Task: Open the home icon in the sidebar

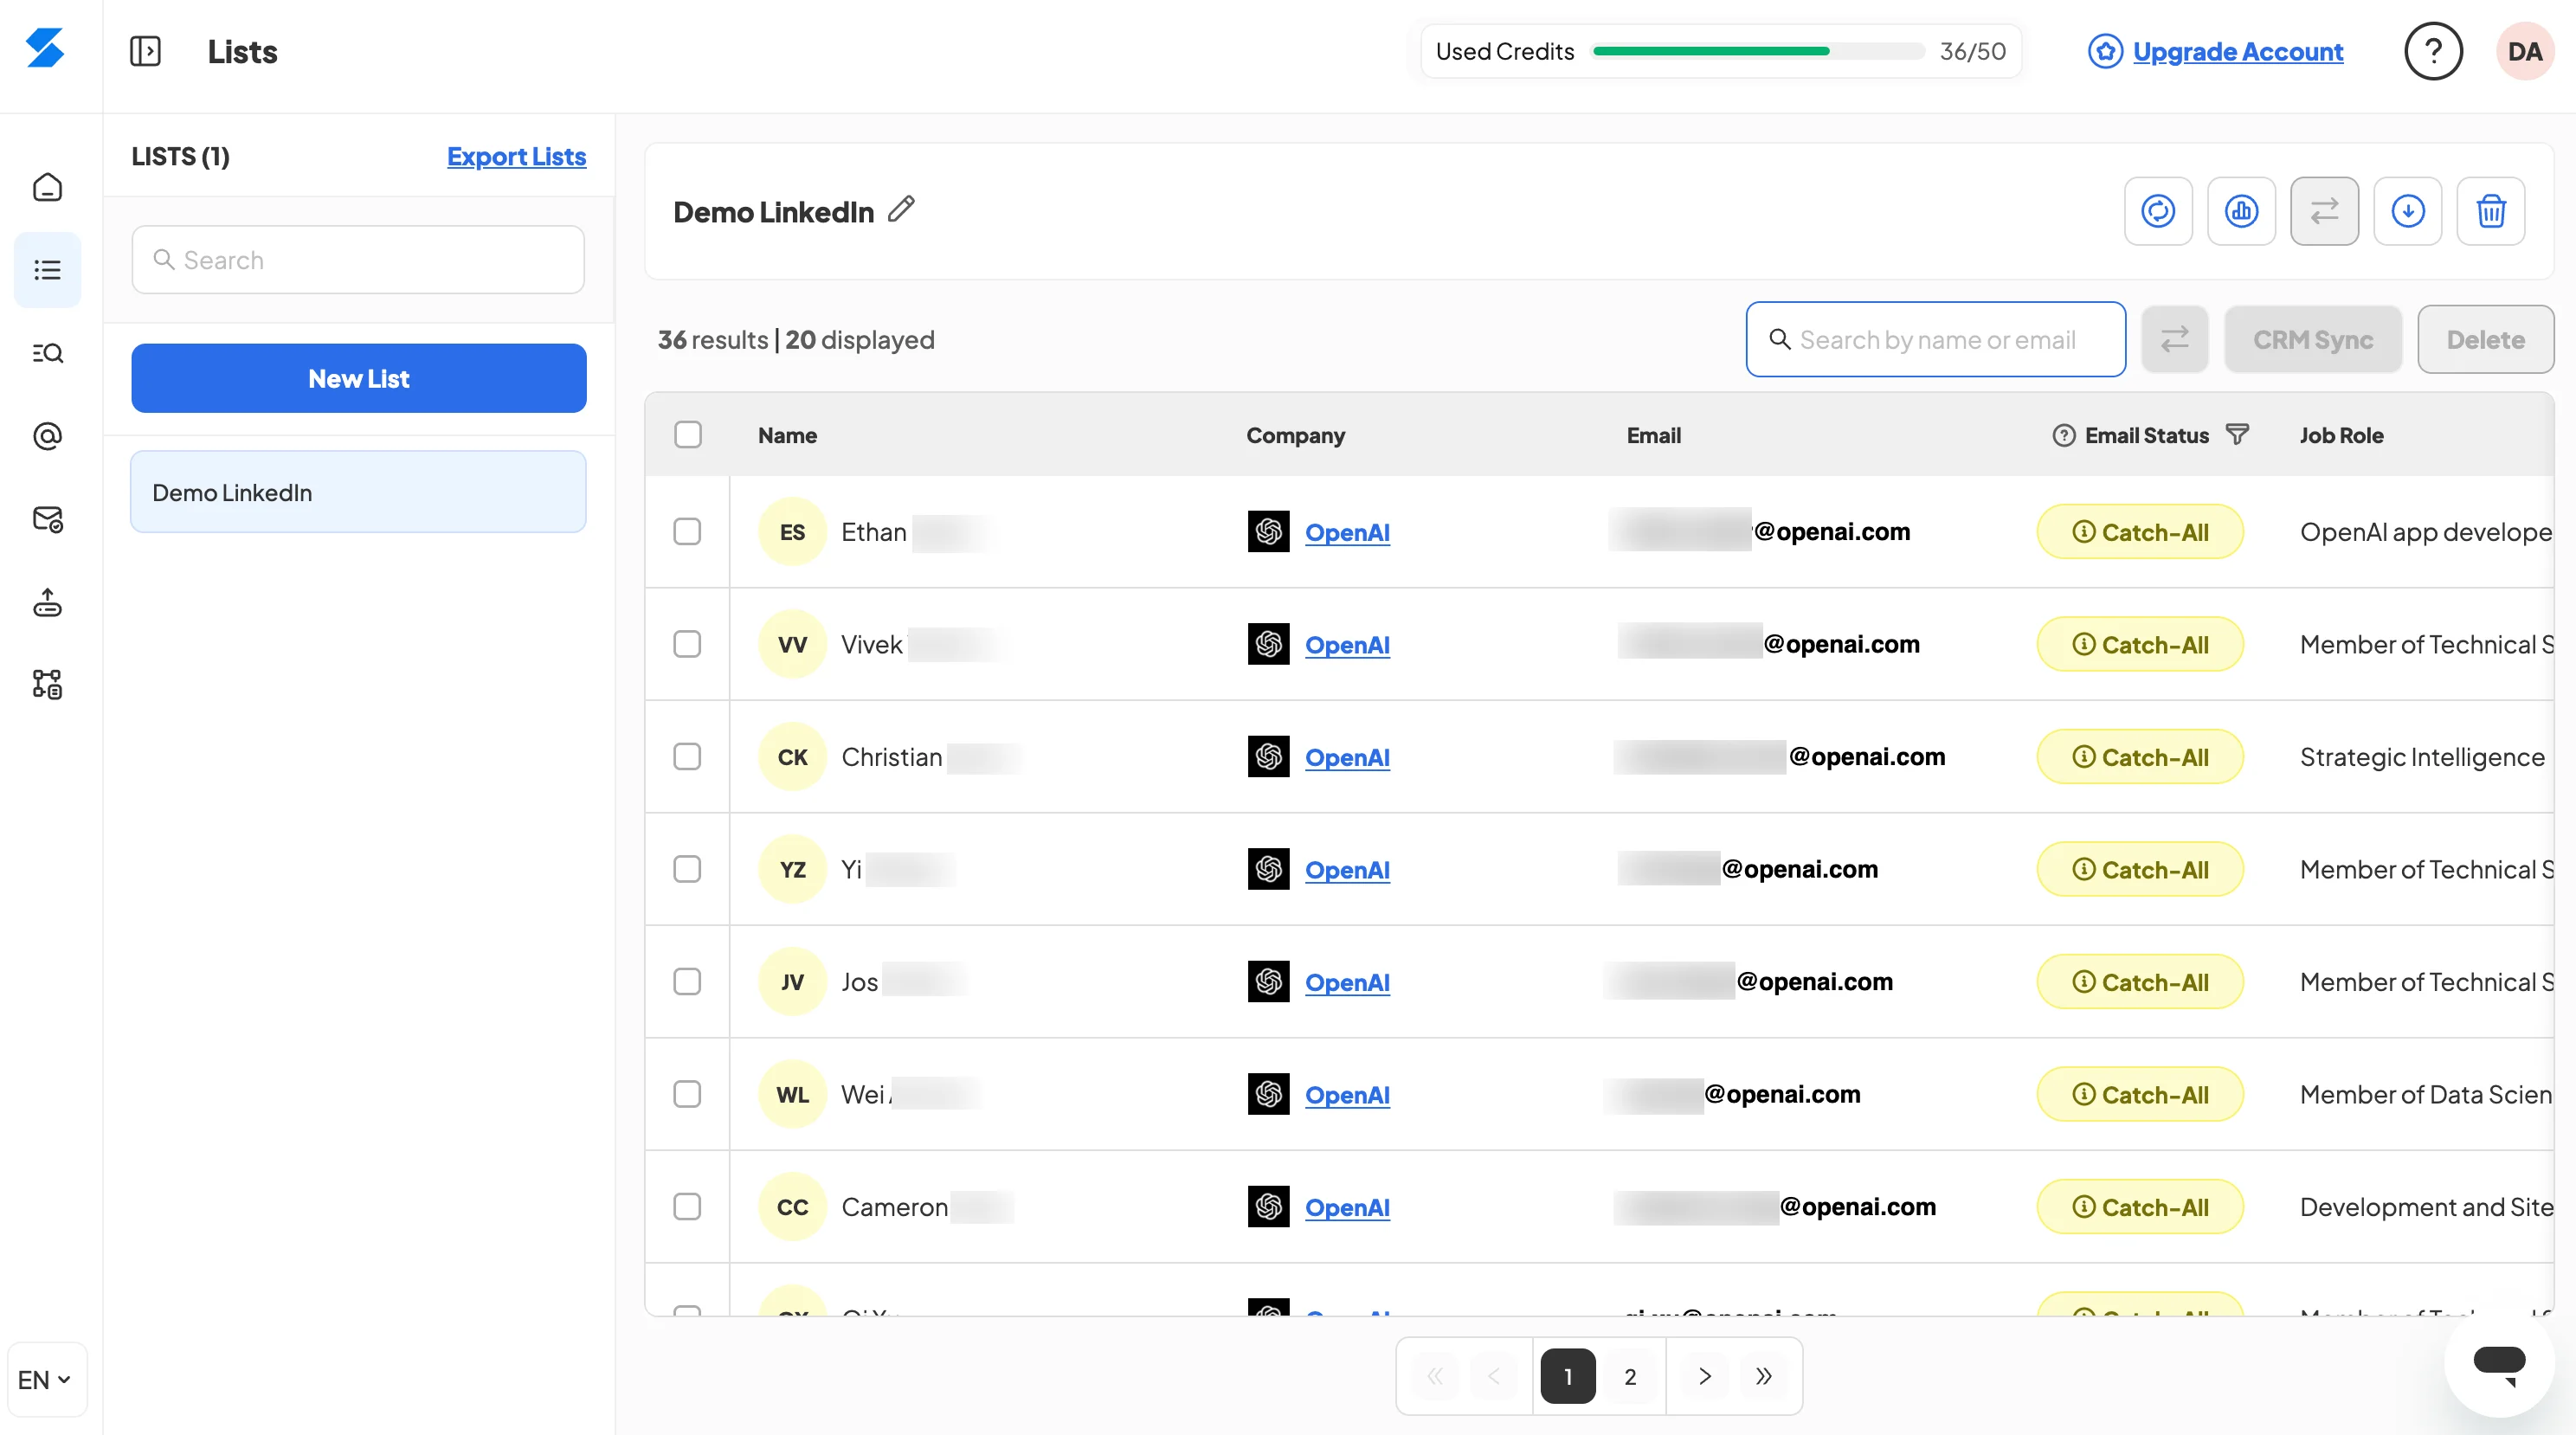Action: [47, 187]
